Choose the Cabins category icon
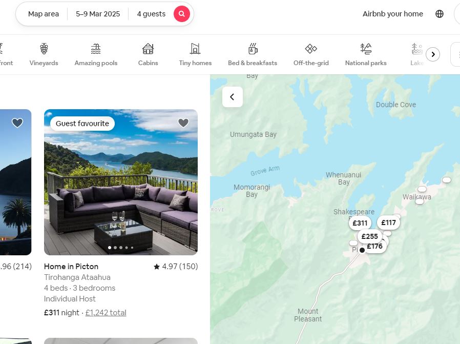 148,49
